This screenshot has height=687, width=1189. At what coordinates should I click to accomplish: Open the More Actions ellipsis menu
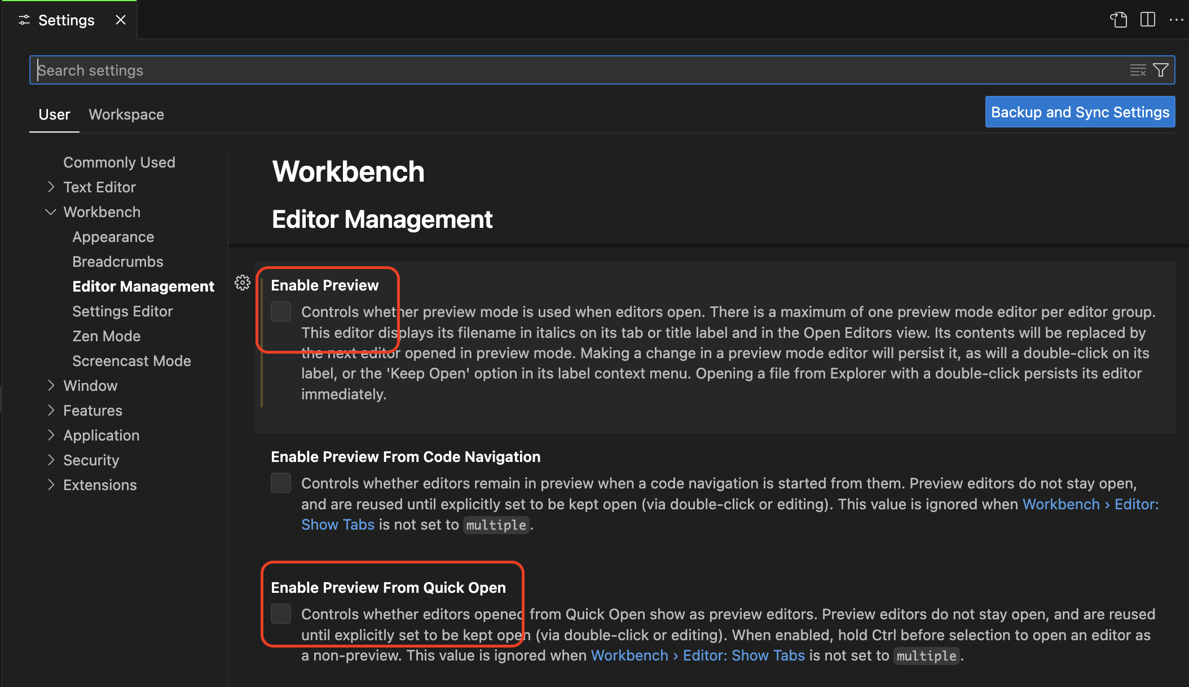1176,20
